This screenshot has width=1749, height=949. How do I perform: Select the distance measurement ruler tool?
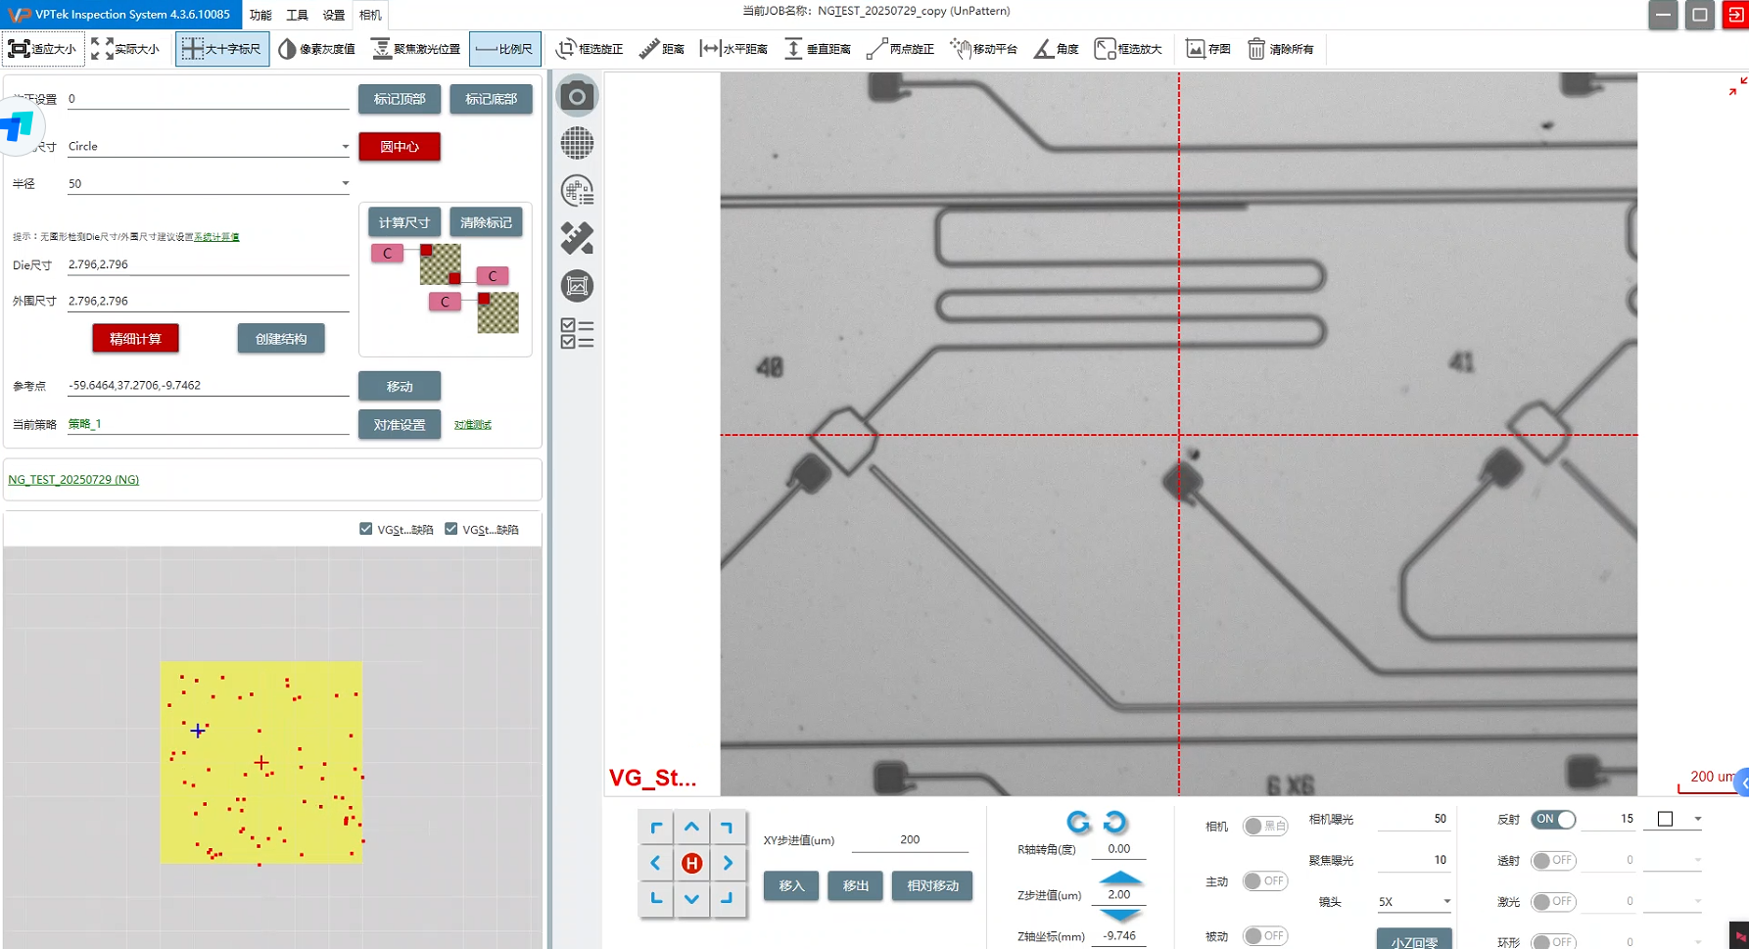click(661, 49)
